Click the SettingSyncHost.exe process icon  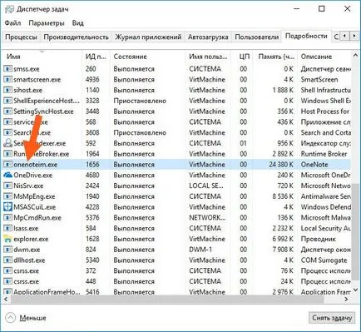7,111
